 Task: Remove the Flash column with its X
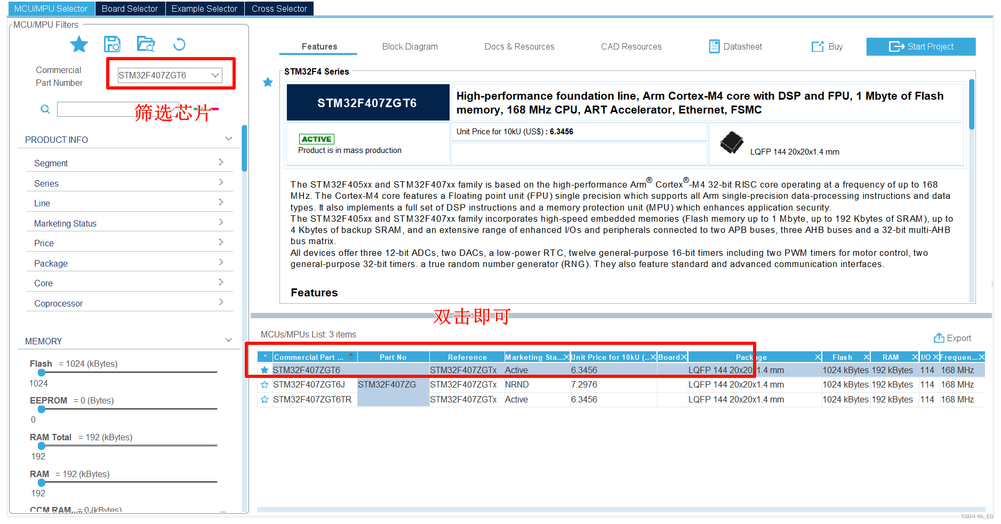(867, 357)
